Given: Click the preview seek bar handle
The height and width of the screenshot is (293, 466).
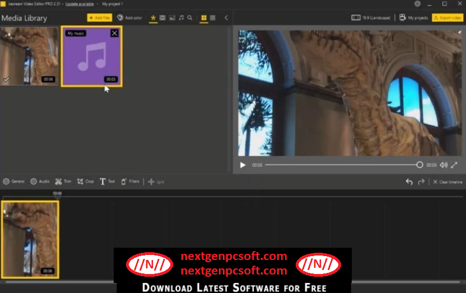Looking at the screenshot, I should [420, 165].
